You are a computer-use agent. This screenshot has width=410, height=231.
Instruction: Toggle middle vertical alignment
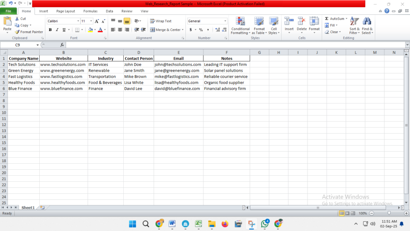(120, 21)
